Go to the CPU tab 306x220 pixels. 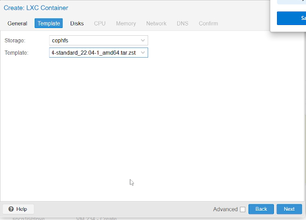tap(100, 23)
